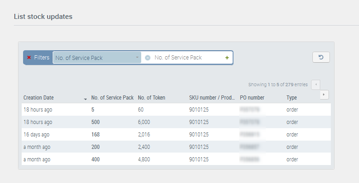Open the No. of Service Pack filter dropdown

click(97, 58)
